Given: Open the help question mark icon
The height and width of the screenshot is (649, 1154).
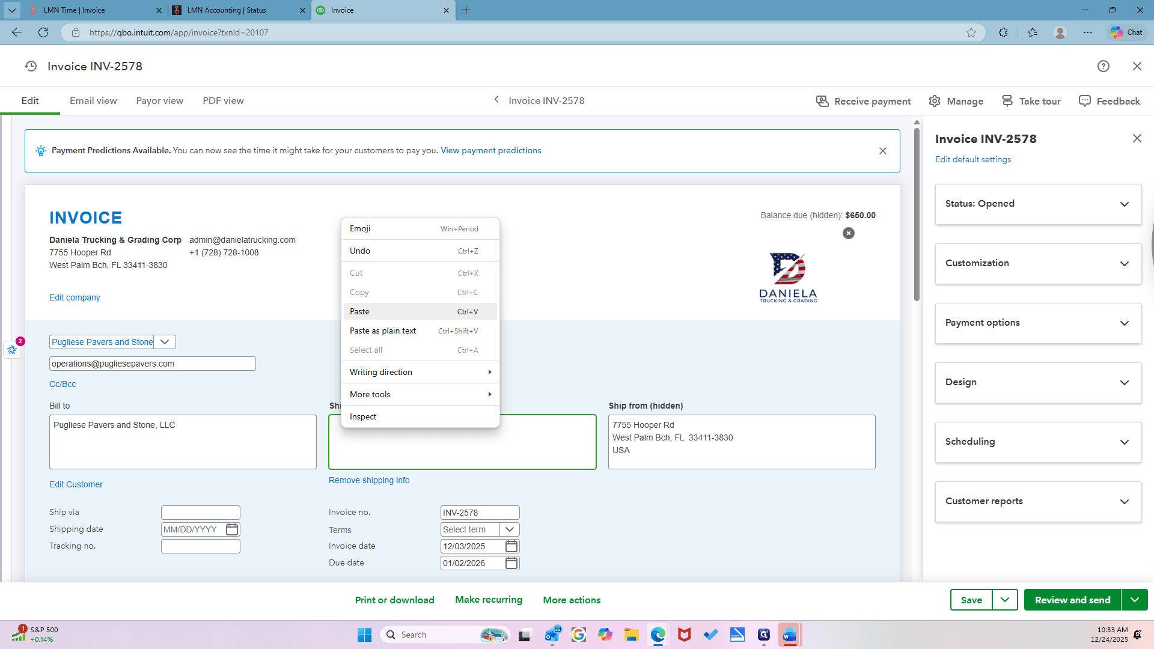Looking at the screenshot, I should 1103,66.
